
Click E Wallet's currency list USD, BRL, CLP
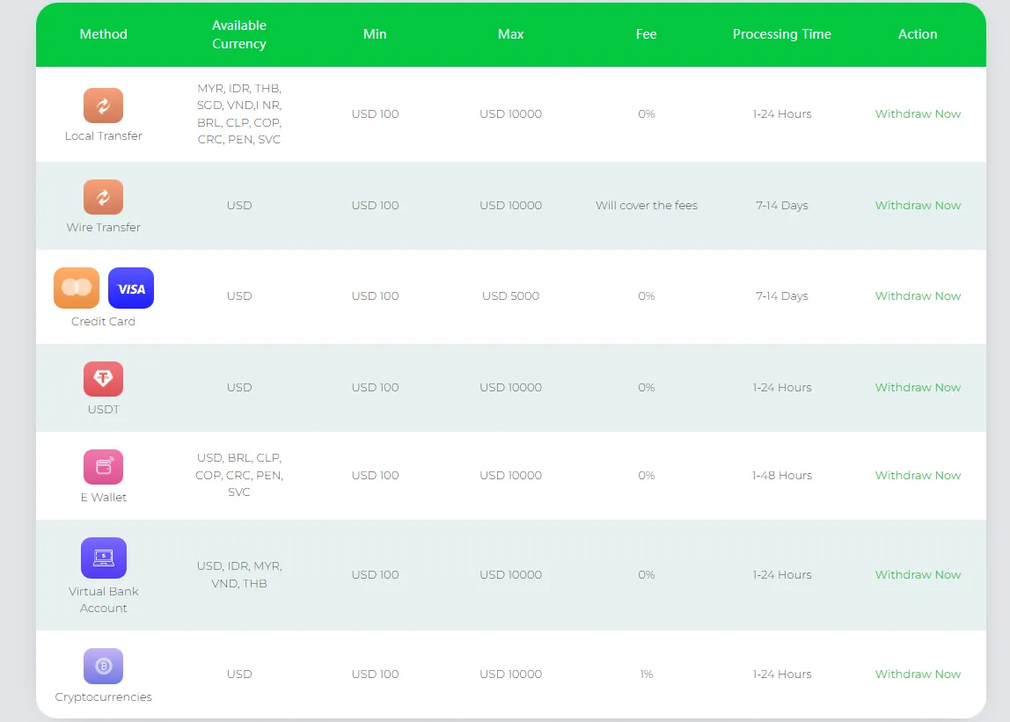click(x=239, y=475)
